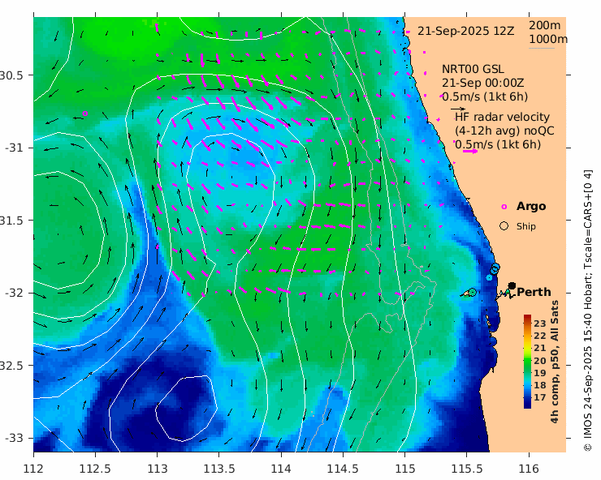Click the 115 longitude axis label
The width and height of the screenshot is (601, 480).
point(404,469)
